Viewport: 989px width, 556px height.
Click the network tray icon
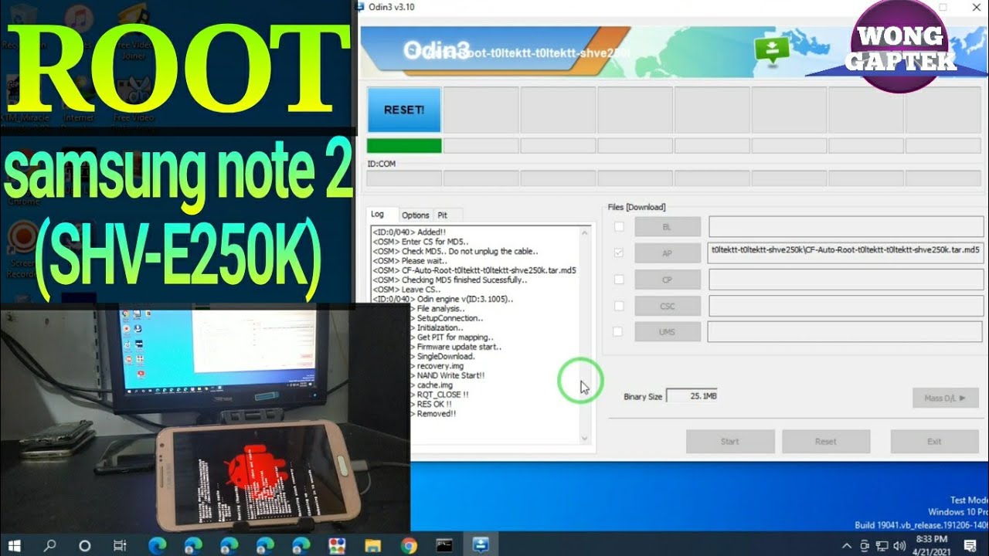pyautogui.click(x=882, y=545)
